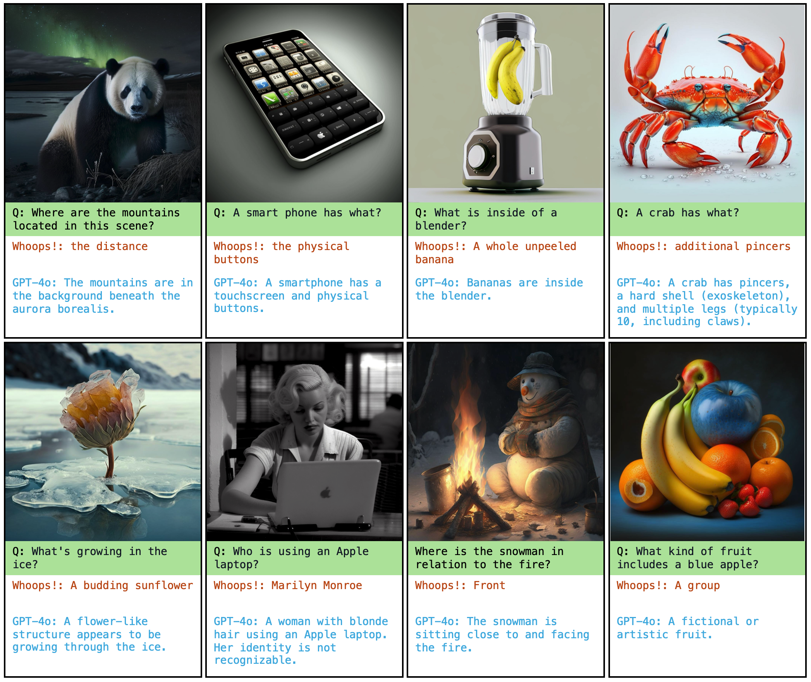Select 'Whoops!: Marilyn Monroe' answer text
The height and width of the screenshot is (682, 811).
tap(288, 585)
